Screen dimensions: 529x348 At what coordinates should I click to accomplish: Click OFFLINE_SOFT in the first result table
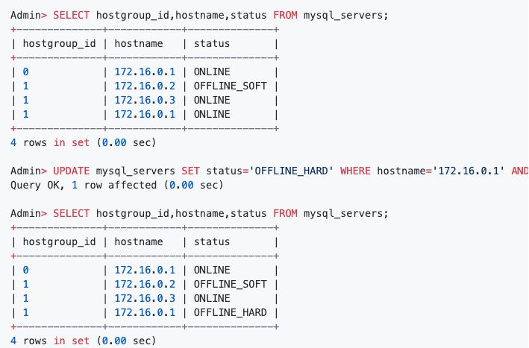[x=230, y=86]
